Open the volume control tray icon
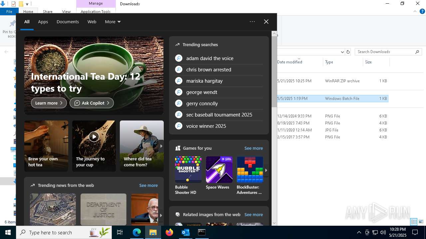Viewport: 426px width, 239px height. 383,232
